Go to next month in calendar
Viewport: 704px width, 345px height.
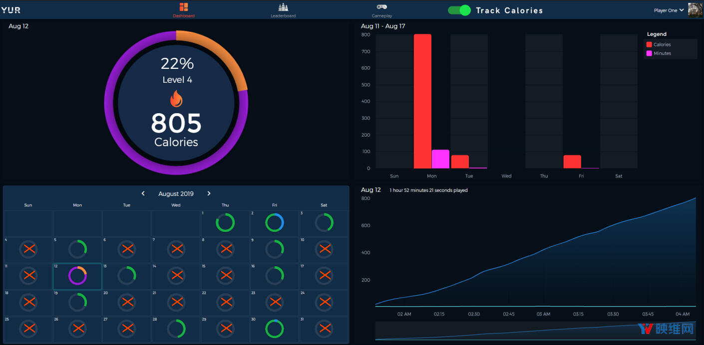(209, 193)
